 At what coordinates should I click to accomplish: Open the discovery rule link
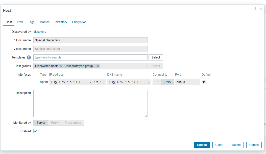coord(40,32)
